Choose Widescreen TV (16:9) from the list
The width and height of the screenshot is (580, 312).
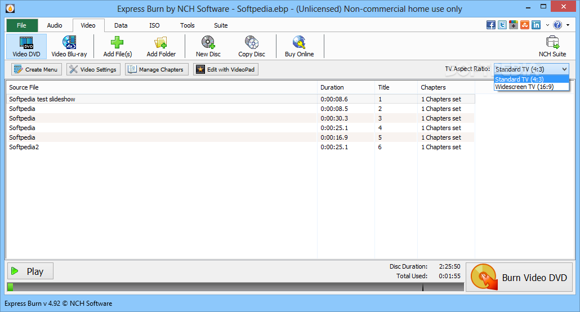[x=531, y=87]
